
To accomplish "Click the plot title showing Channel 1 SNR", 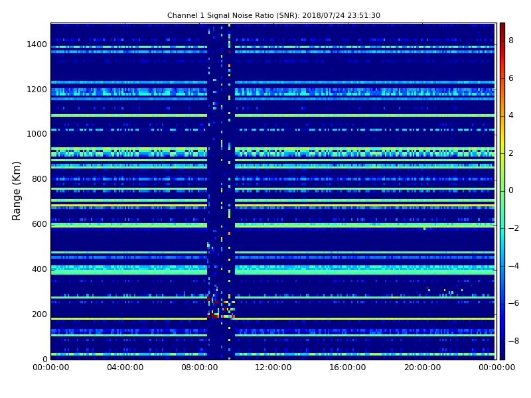I will (273, 15).
